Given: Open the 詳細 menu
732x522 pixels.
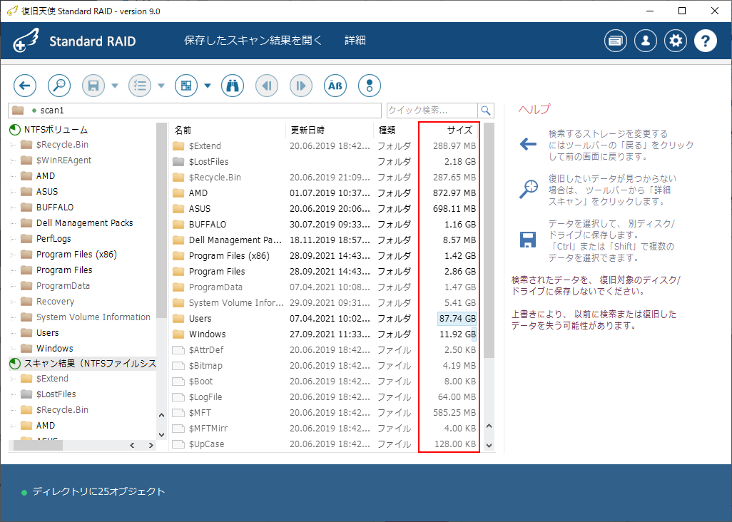Looking at the screenshot, I should pyautogui.click(x=355, y=41).
